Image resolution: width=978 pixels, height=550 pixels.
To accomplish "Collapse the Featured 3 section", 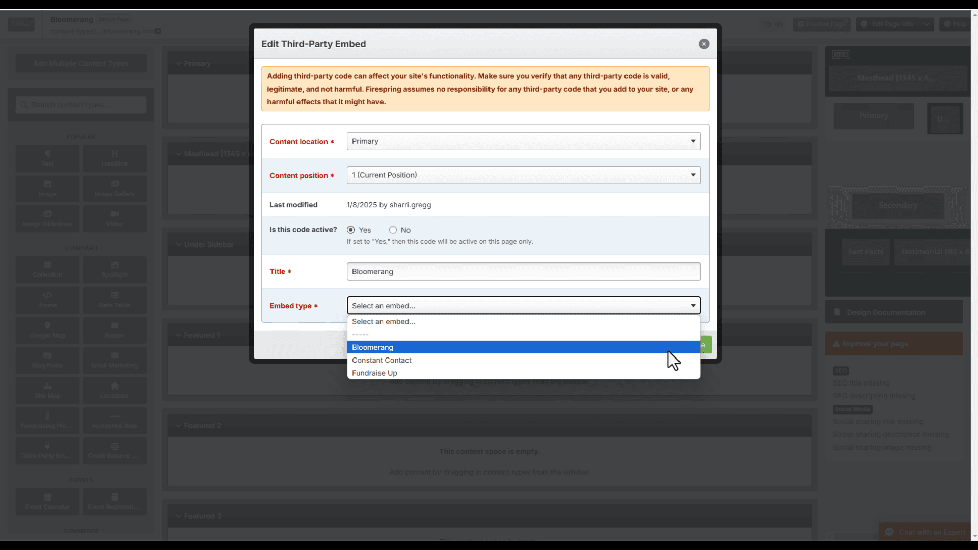I will 179,516.
